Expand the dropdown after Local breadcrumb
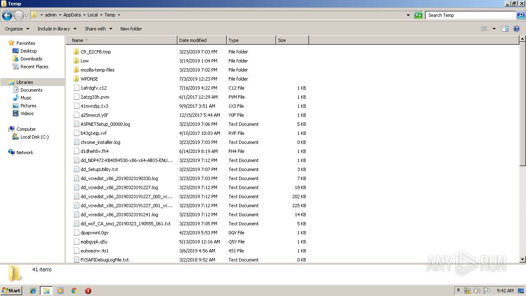The width and height of the screenshot is (526, 296). 101,15
